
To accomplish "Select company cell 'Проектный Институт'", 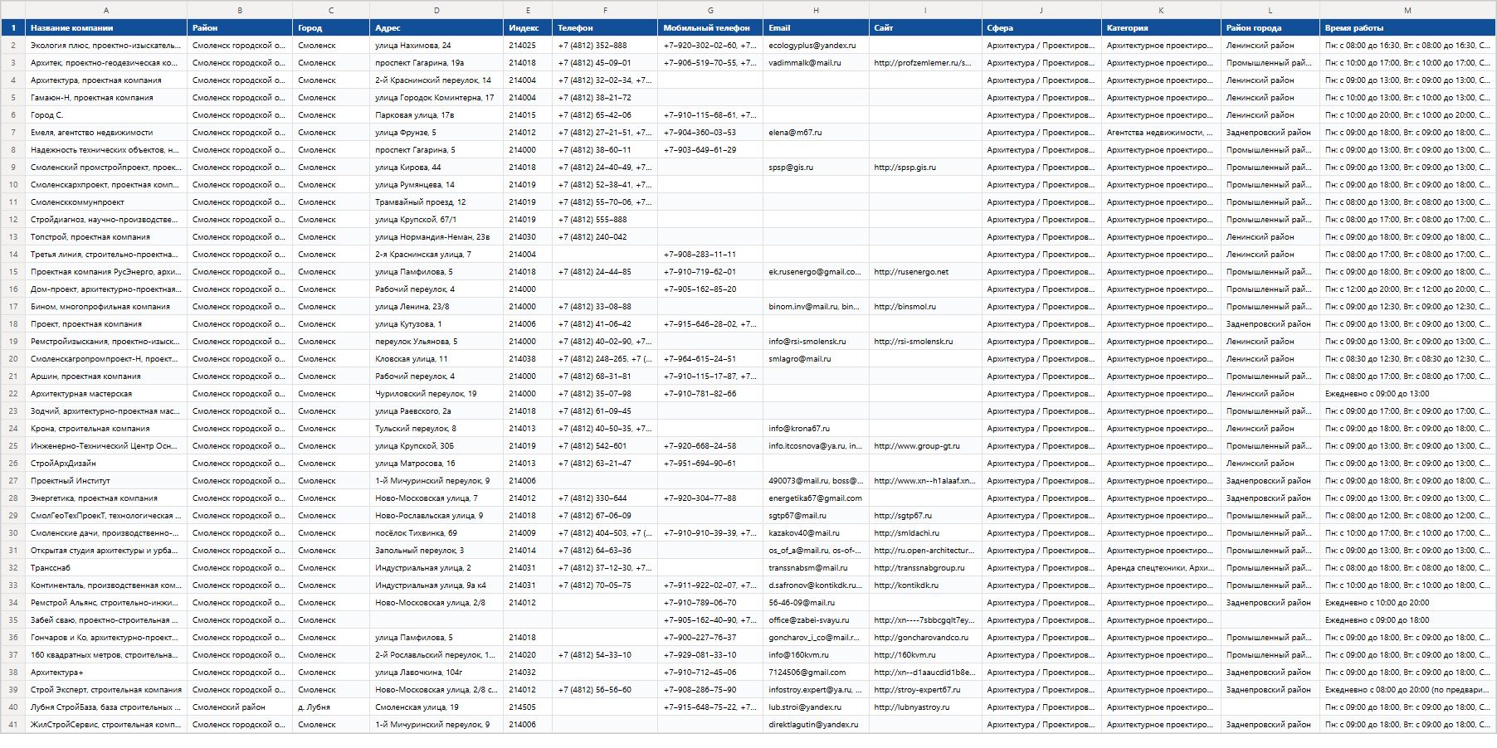I will (x=106, y=480).
